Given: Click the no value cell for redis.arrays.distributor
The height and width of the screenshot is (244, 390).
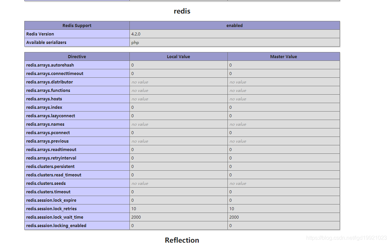Looking at the screenshot, I should click(140, 82).
